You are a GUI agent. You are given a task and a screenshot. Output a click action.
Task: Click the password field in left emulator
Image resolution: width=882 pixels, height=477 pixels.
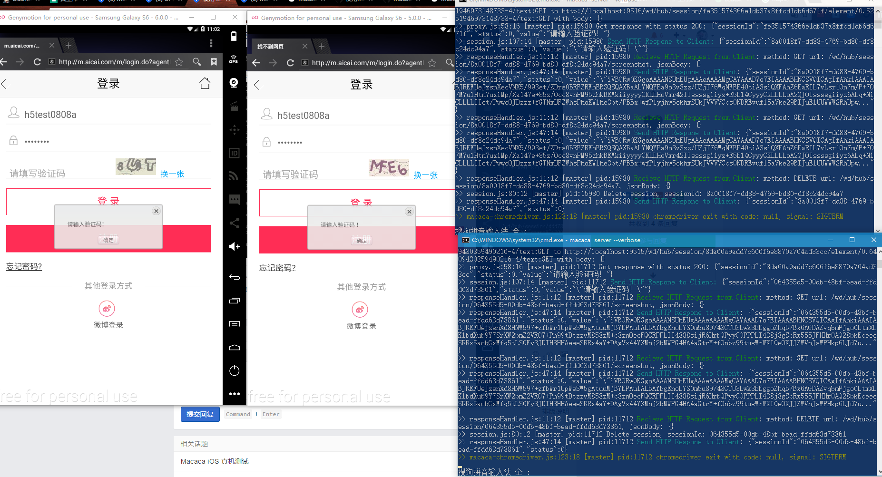pyautogui.click(x=108, y=141)
